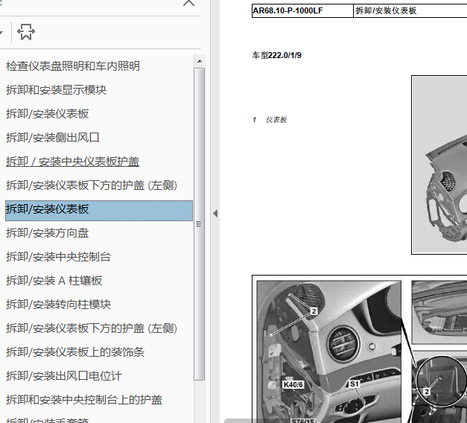Image resolution: width=467 pixels, height=423 pixels.
Task: Open bookmark 拆卸/安装侧出风口
Action: (x=53, y=137)
